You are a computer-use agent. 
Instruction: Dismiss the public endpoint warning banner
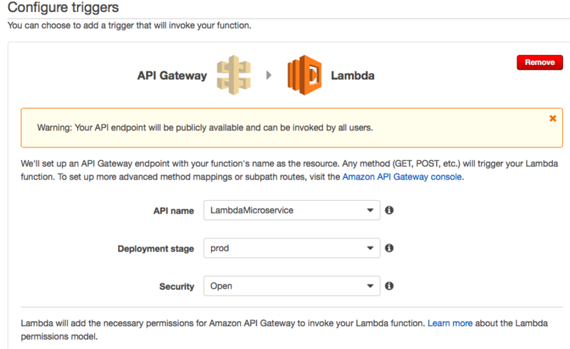(x=553, y=118)
